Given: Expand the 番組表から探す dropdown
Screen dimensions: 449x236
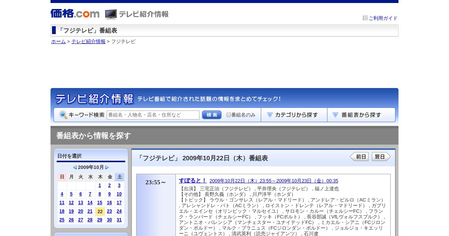Looking at the screenshot, I should click(x=361, y=115).
